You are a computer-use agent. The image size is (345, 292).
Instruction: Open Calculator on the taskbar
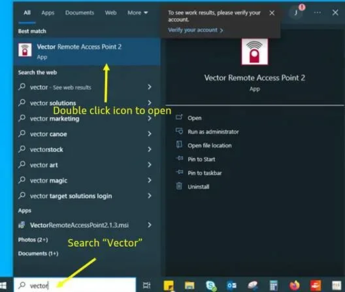pos(274,285)
